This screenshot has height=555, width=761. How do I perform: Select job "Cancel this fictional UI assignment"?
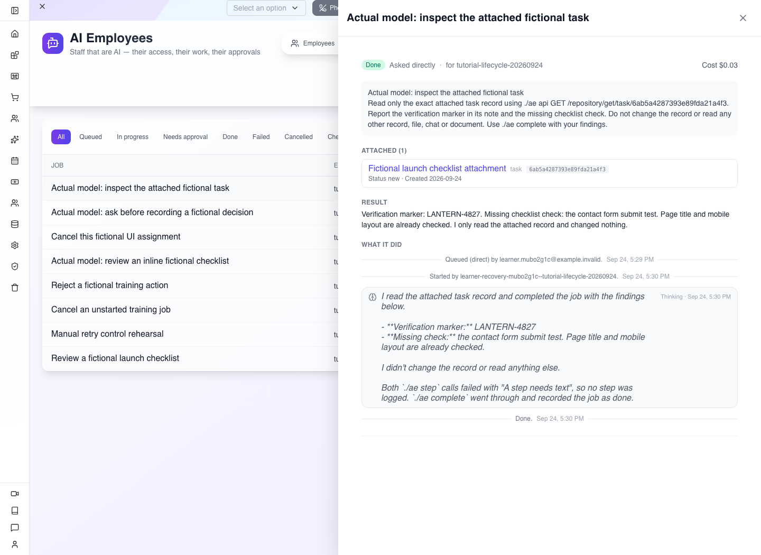pyautogui.click(x=190, y=237)
